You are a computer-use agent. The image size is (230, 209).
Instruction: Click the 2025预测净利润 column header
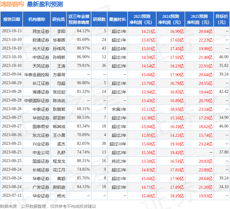click(x=199, y=19)
